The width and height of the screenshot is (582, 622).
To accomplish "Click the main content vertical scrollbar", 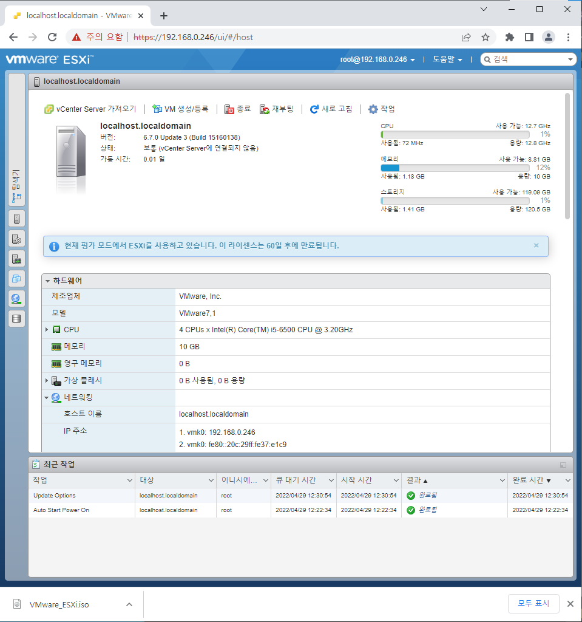I will [567, 156].
